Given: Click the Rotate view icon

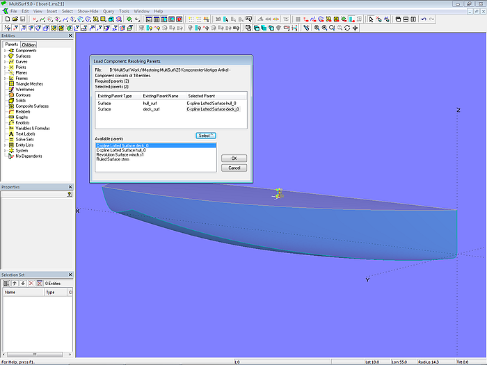Looking at the screenshot, I should click(x=346, y=28).
